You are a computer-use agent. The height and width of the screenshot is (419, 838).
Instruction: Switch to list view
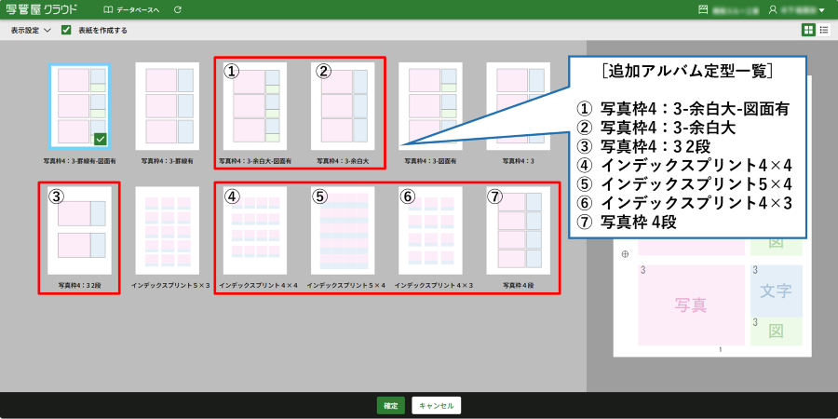[x=824, y=30]
